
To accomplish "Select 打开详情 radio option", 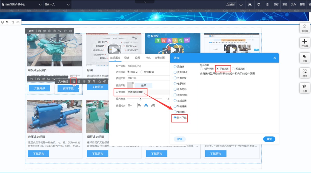I will pos(202,69).
